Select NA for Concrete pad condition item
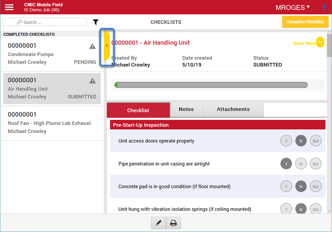This screenshot has height=232, width=332. [x=315, y=187]
